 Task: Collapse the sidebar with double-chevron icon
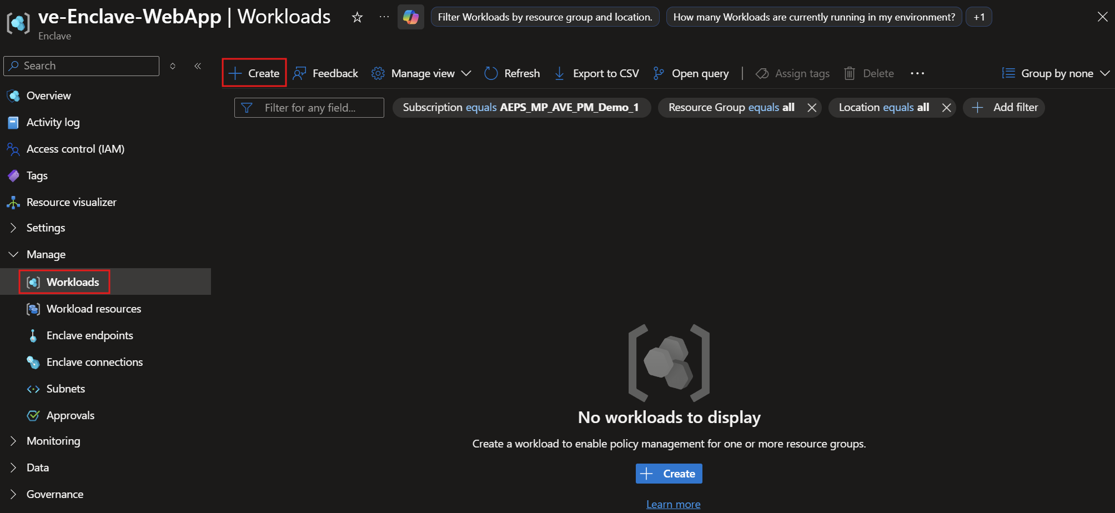(x=198, y=66)
